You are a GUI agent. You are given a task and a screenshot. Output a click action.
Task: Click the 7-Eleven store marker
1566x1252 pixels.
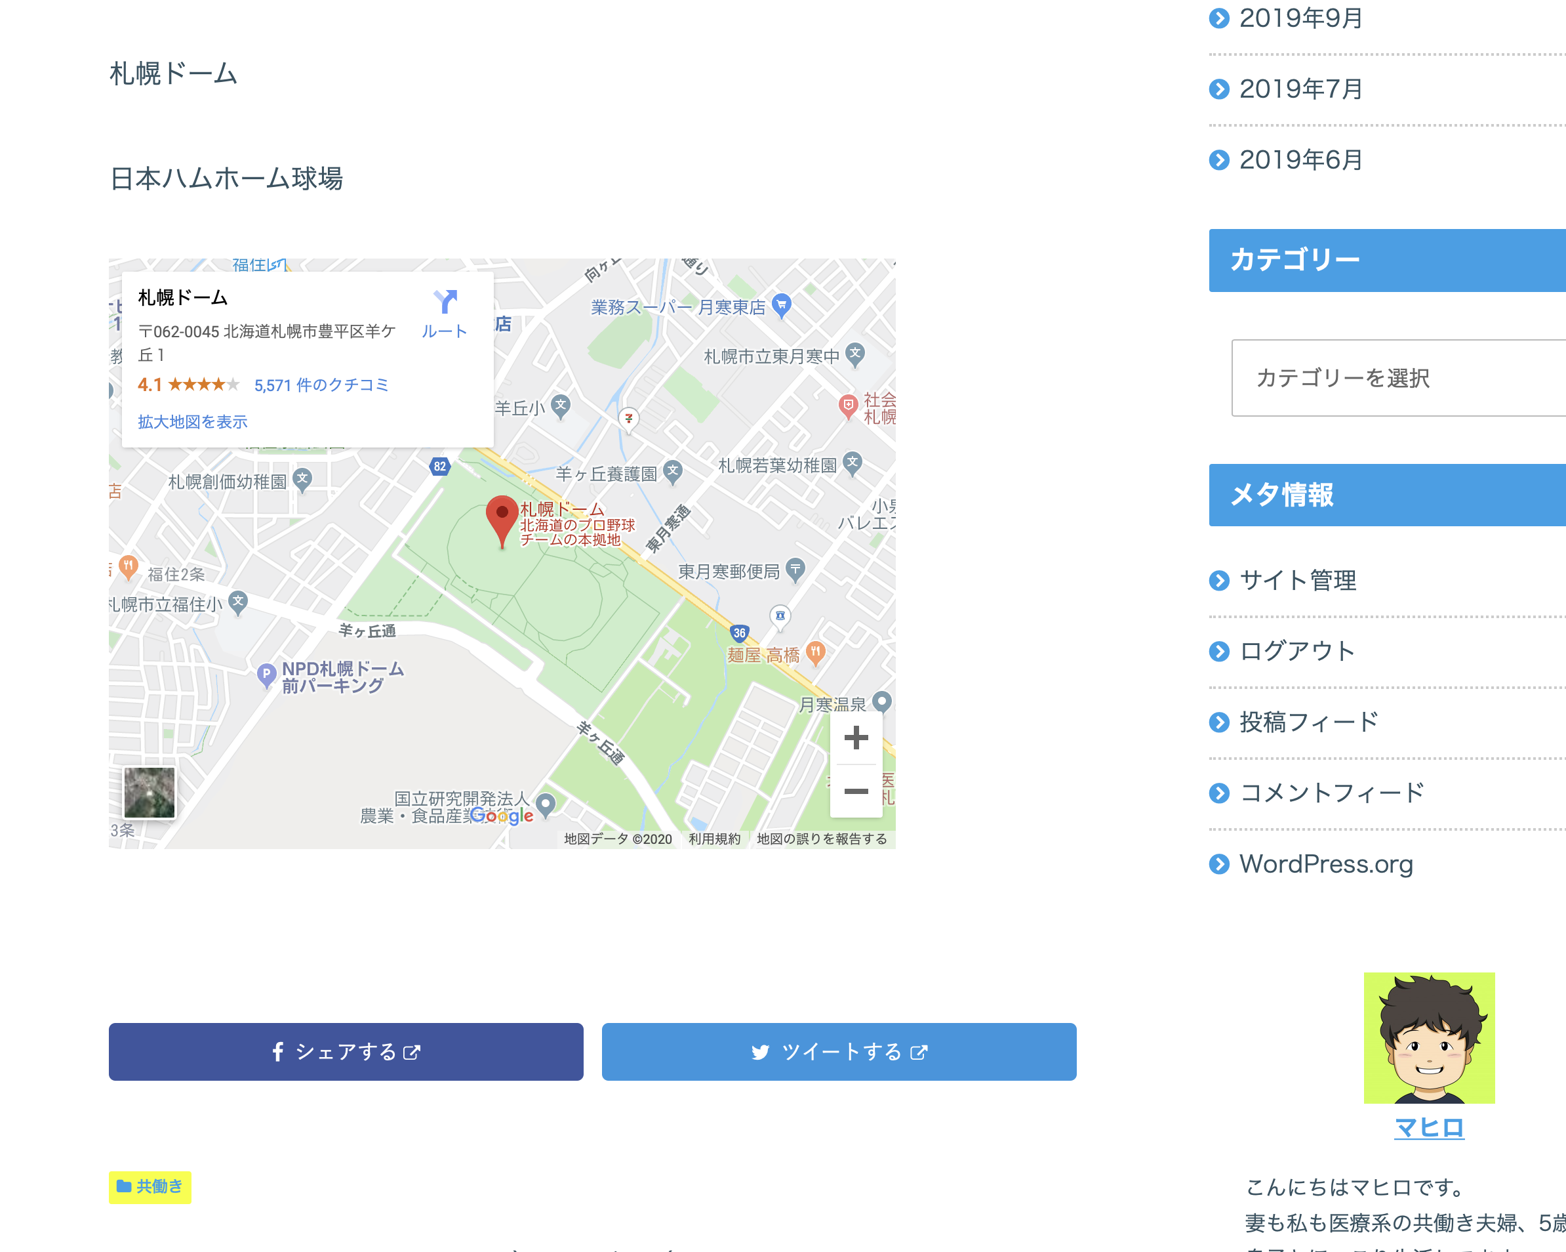coord(628,419)
